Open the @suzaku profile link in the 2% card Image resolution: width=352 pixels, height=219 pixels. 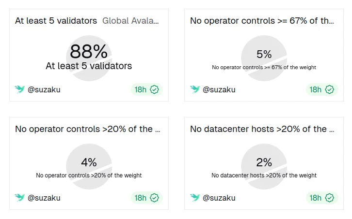[219, 198]
